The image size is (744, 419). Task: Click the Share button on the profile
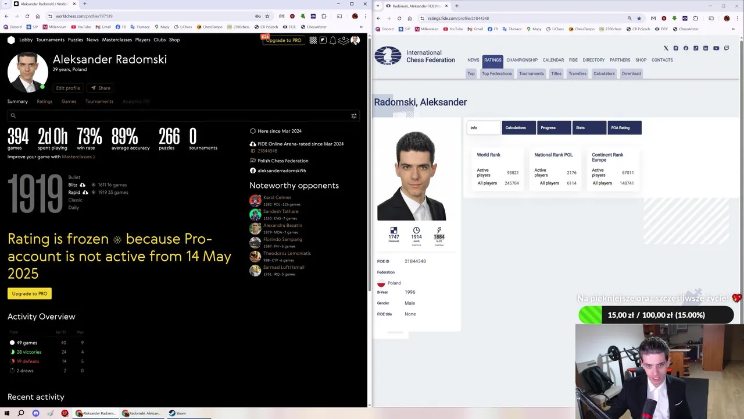pos(101,88)
